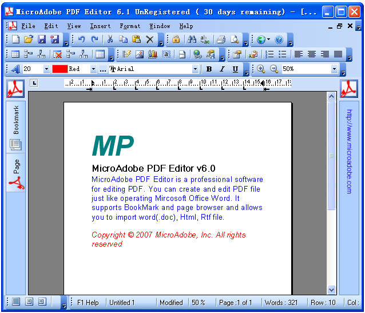Viewport: 365px width, 313px height.
Task: Apply numbered list icon
Action: [x=269, y=54]
